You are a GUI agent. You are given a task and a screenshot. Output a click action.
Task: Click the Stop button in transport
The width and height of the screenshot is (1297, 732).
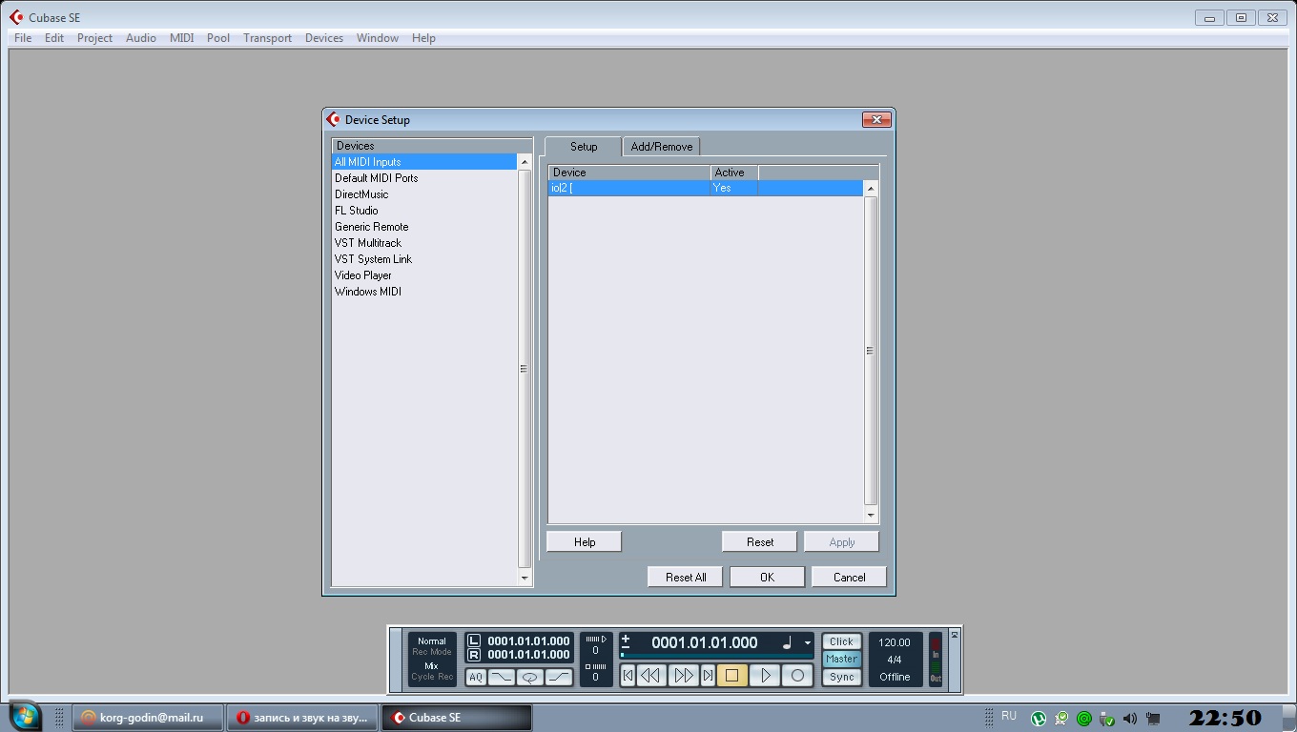click(731, 676)
